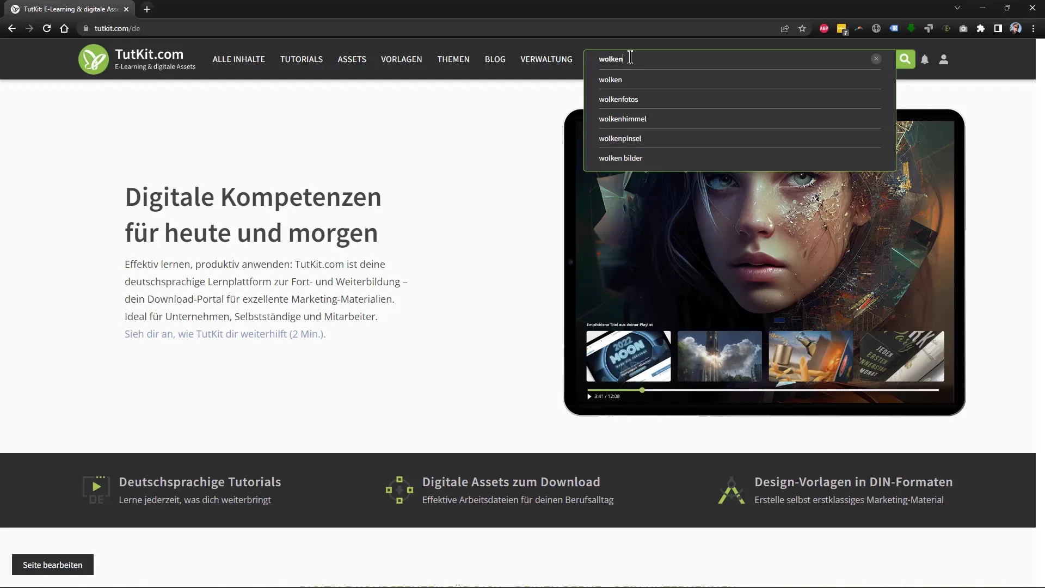
Task: Go back with the browser back arrow
Action: click(x=12, y=28)
